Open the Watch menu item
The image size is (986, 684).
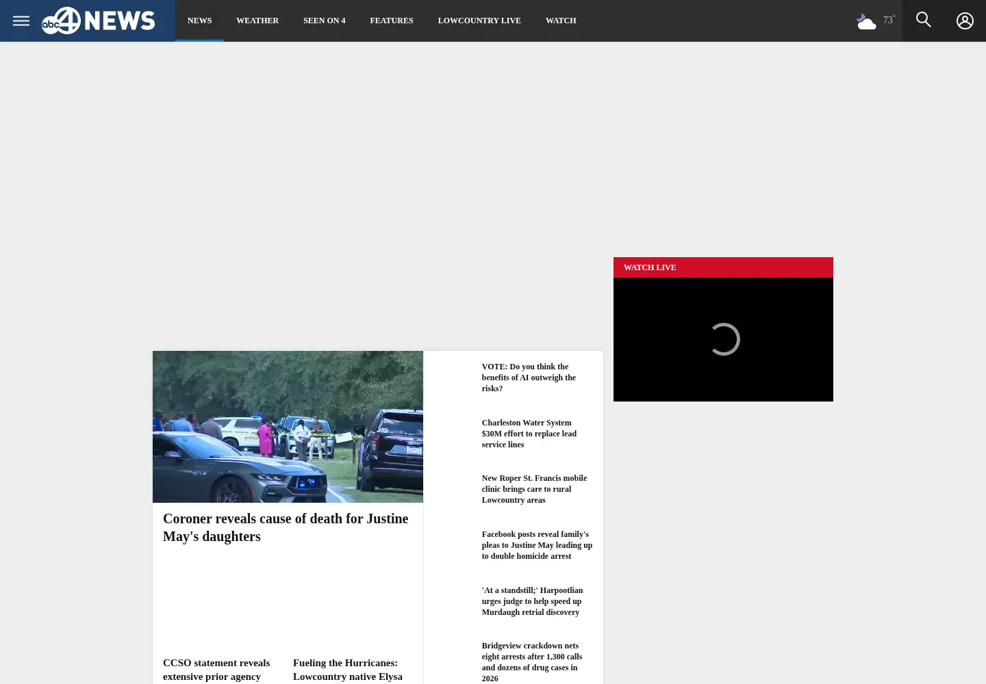pos(561,21)
